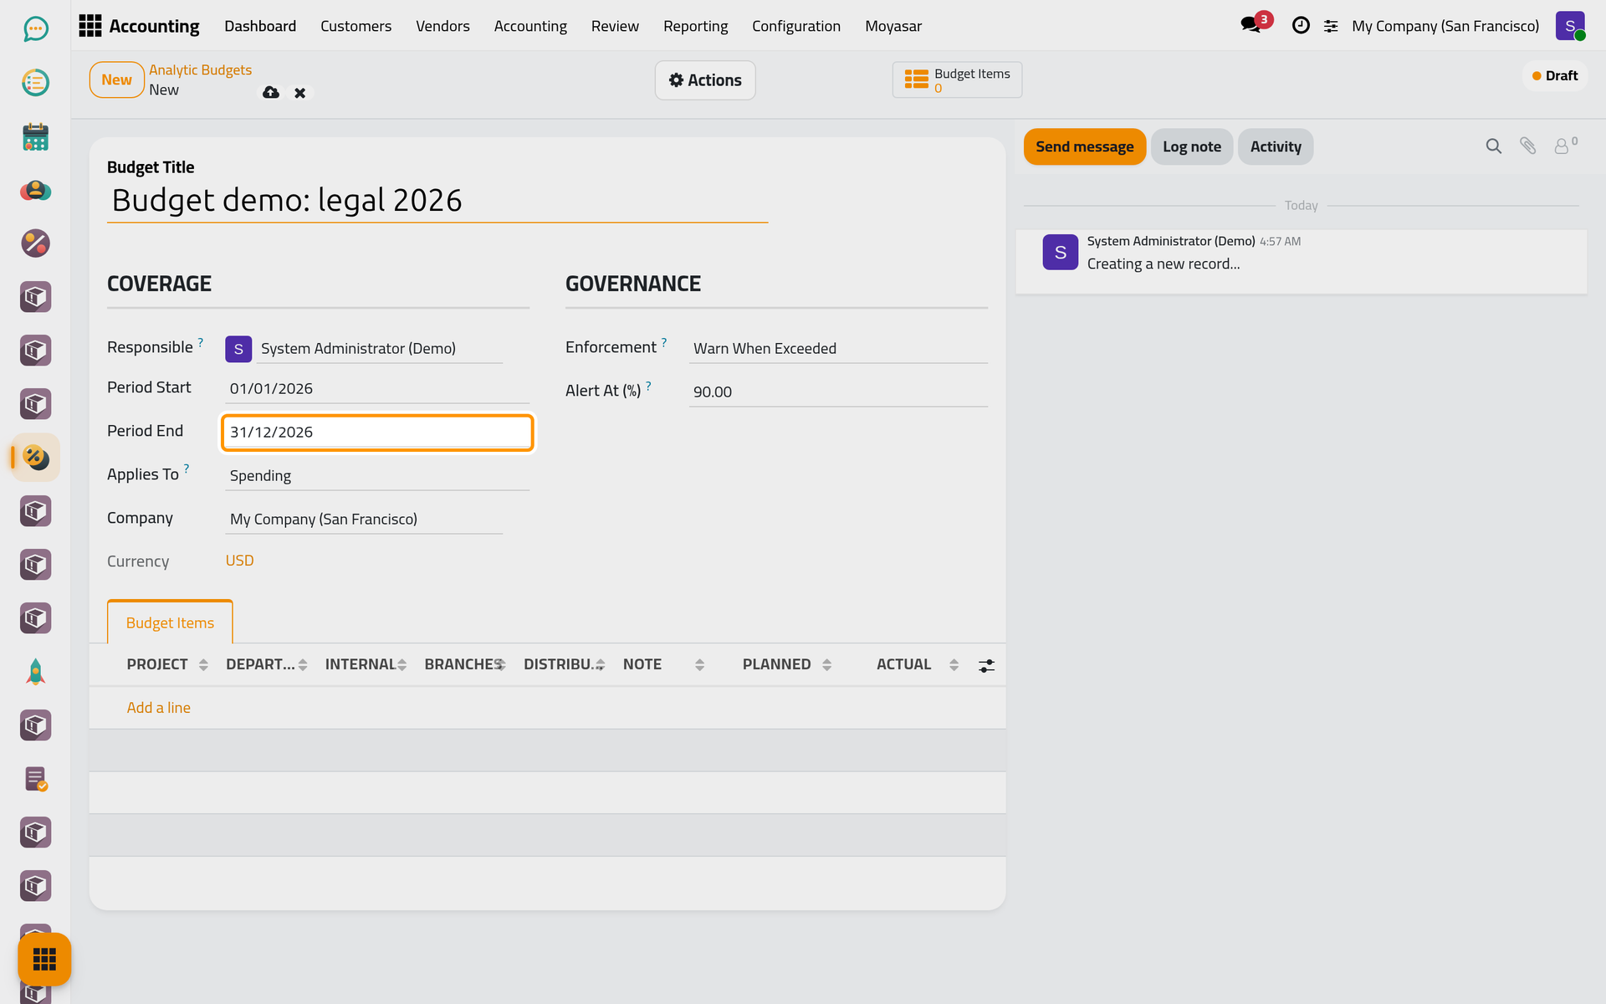Open the Enforcement dropdown

coord(838,348)
